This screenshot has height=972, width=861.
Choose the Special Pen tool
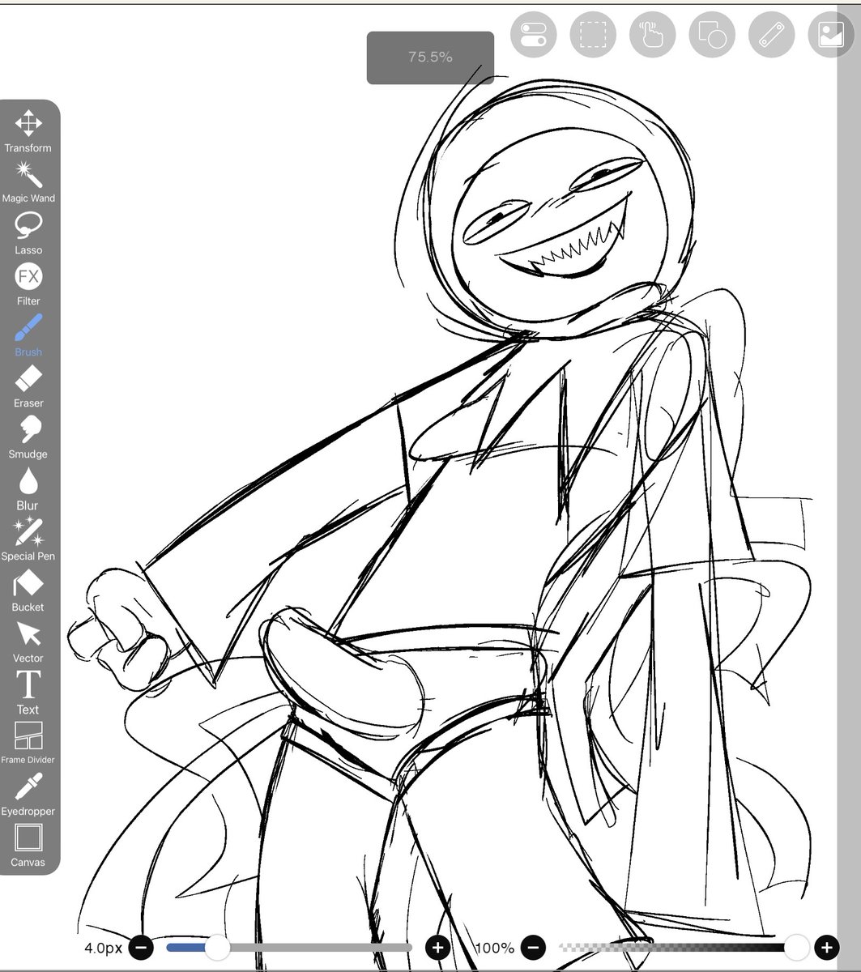28,539
